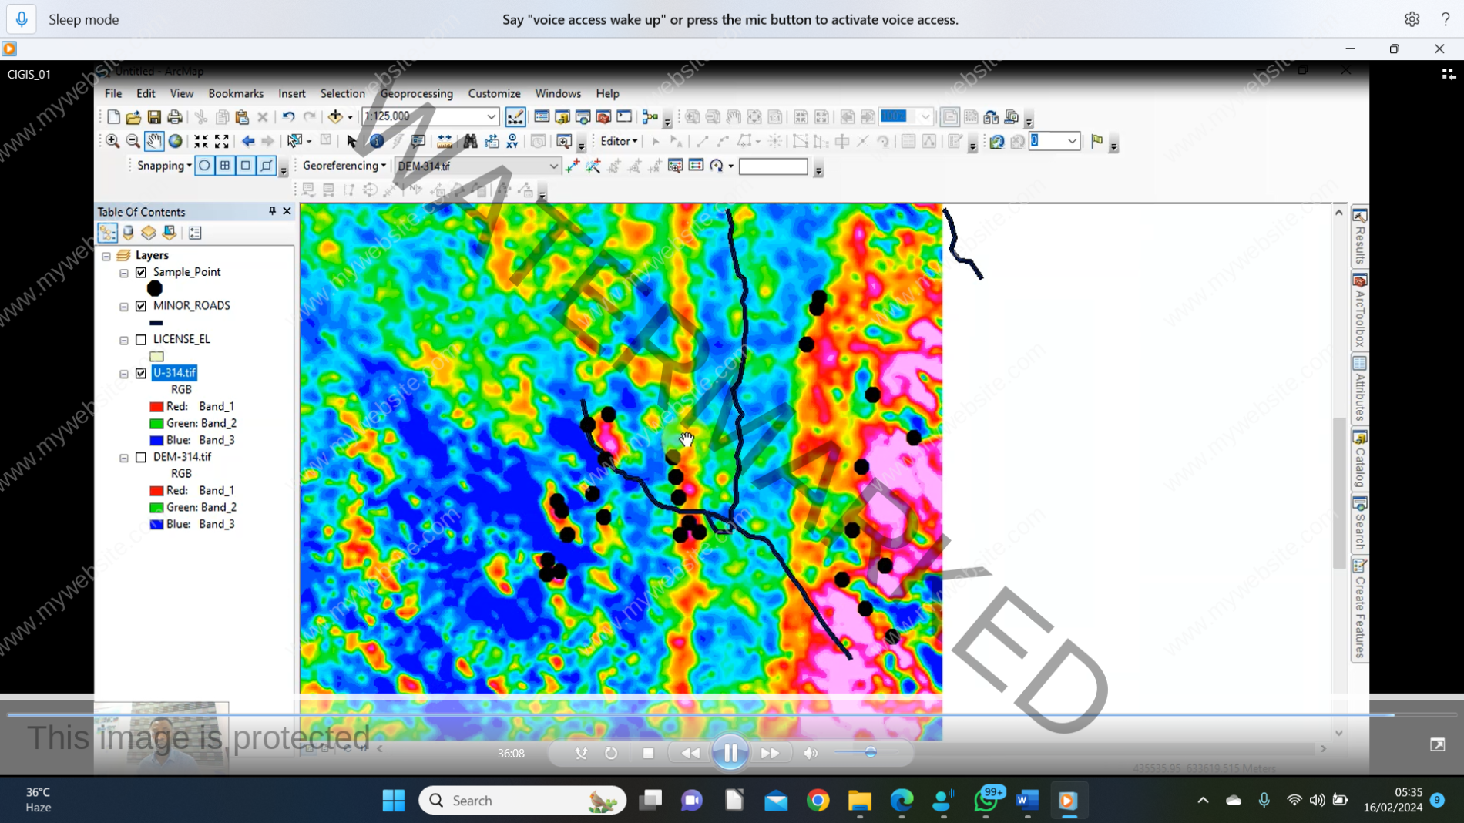
Task: Select the Zoom In tool
Action: [x=112, y=141]
